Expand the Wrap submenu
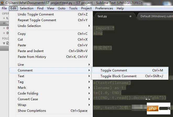This screenshot has width=173, height=117. [x=51, y=105]
